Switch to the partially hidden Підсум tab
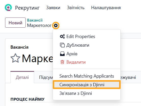141x106 pixels. (46, 77)
